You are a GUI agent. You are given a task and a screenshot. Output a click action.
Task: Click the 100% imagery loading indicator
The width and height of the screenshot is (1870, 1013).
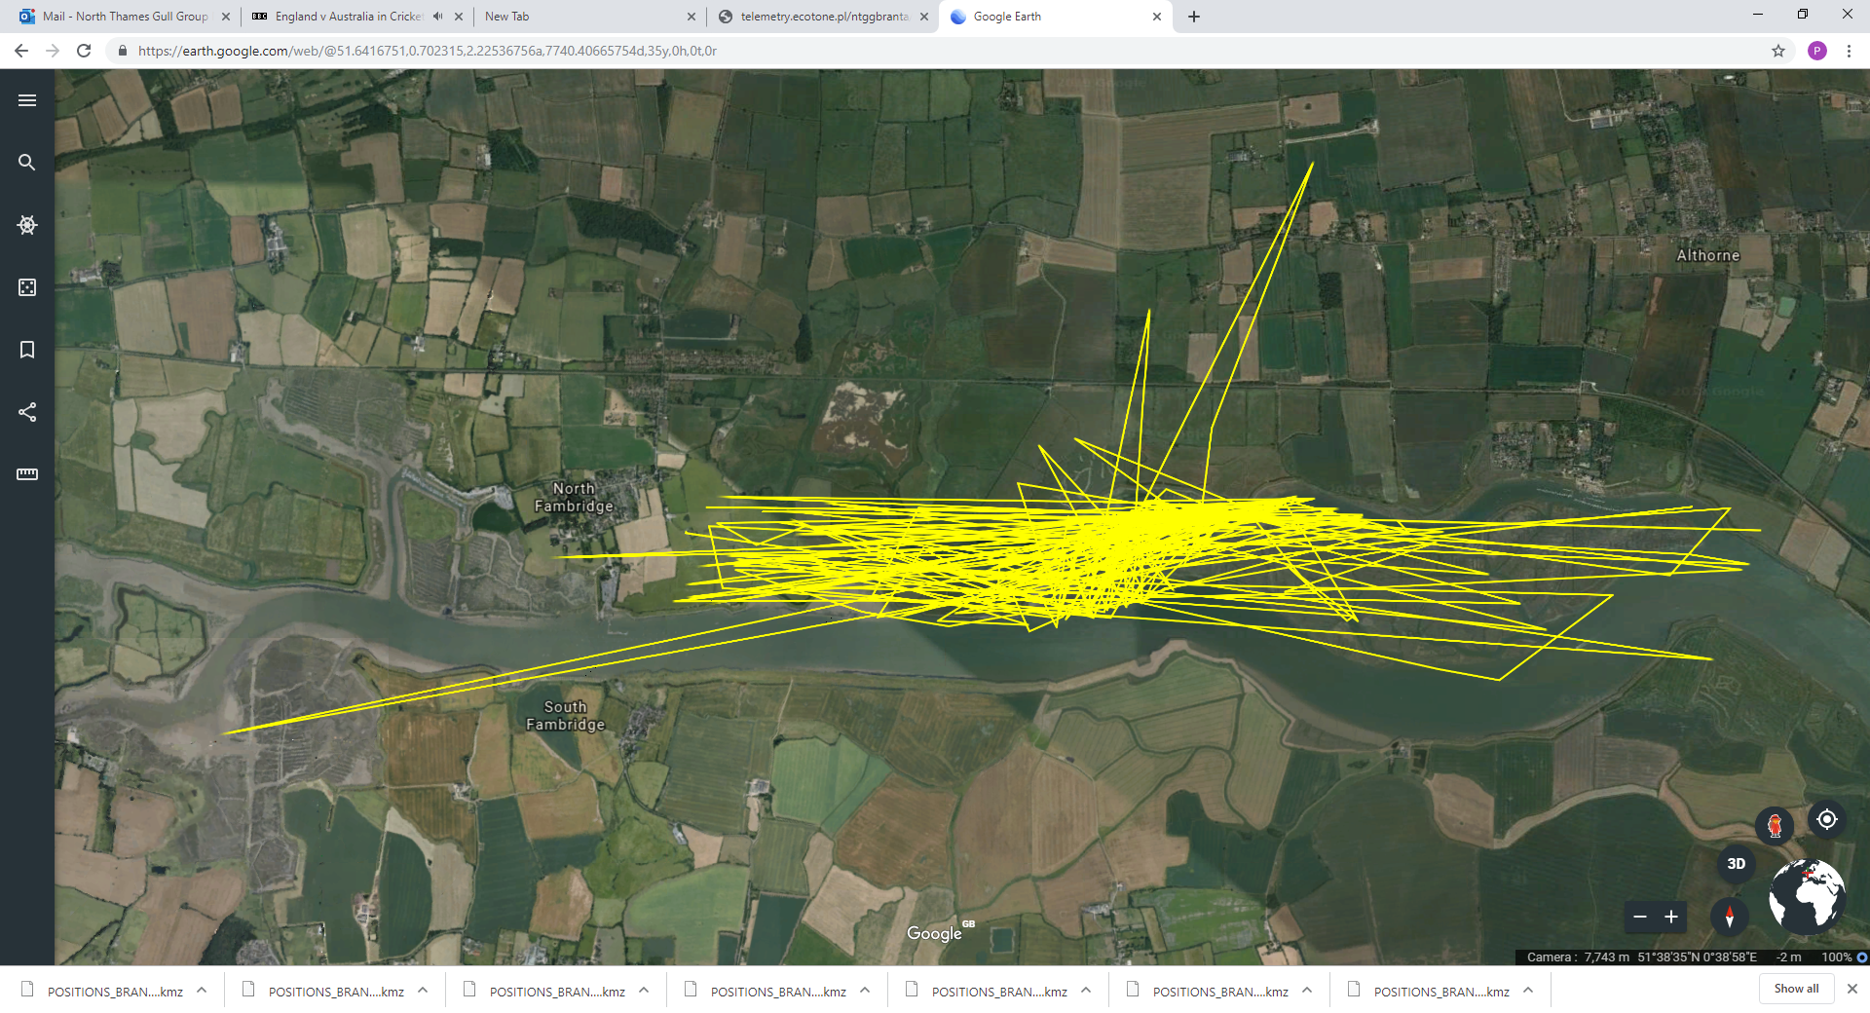pyautogui.click(x=1844, y=957)
